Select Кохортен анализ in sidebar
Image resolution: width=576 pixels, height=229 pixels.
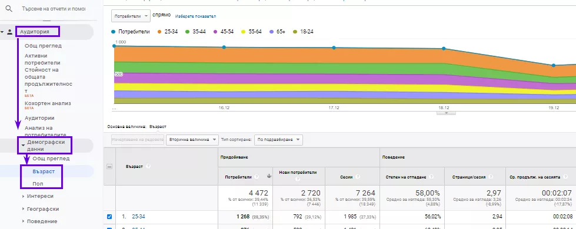(48, 103)
